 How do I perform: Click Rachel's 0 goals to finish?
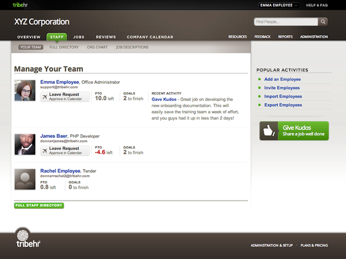(x=79, y=187)
